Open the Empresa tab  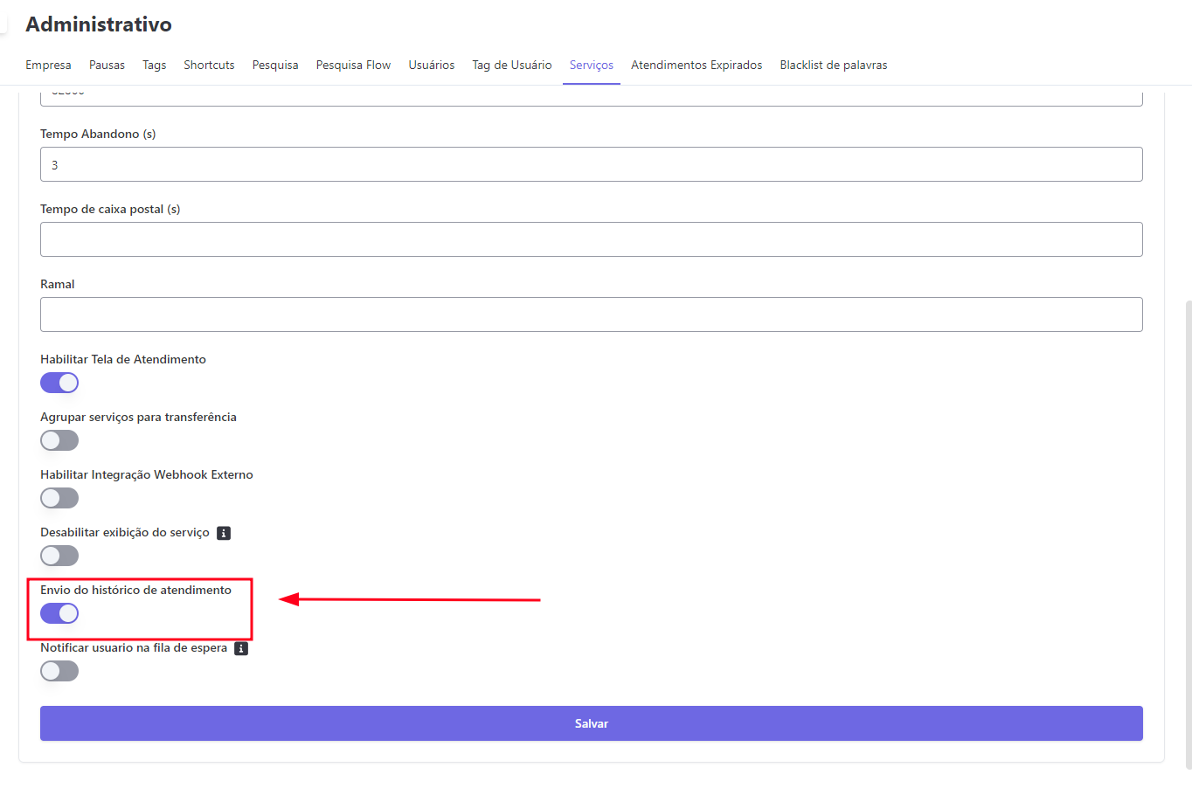(x=48, y=65)
